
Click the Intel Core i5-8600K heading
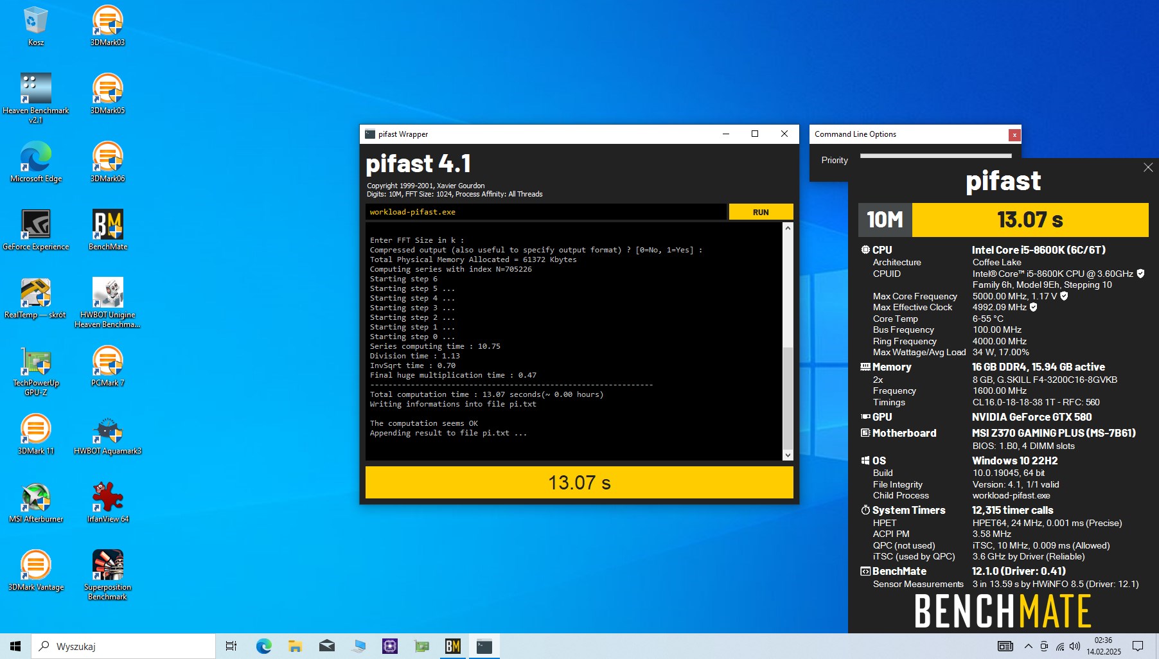tap(1038, 250)
